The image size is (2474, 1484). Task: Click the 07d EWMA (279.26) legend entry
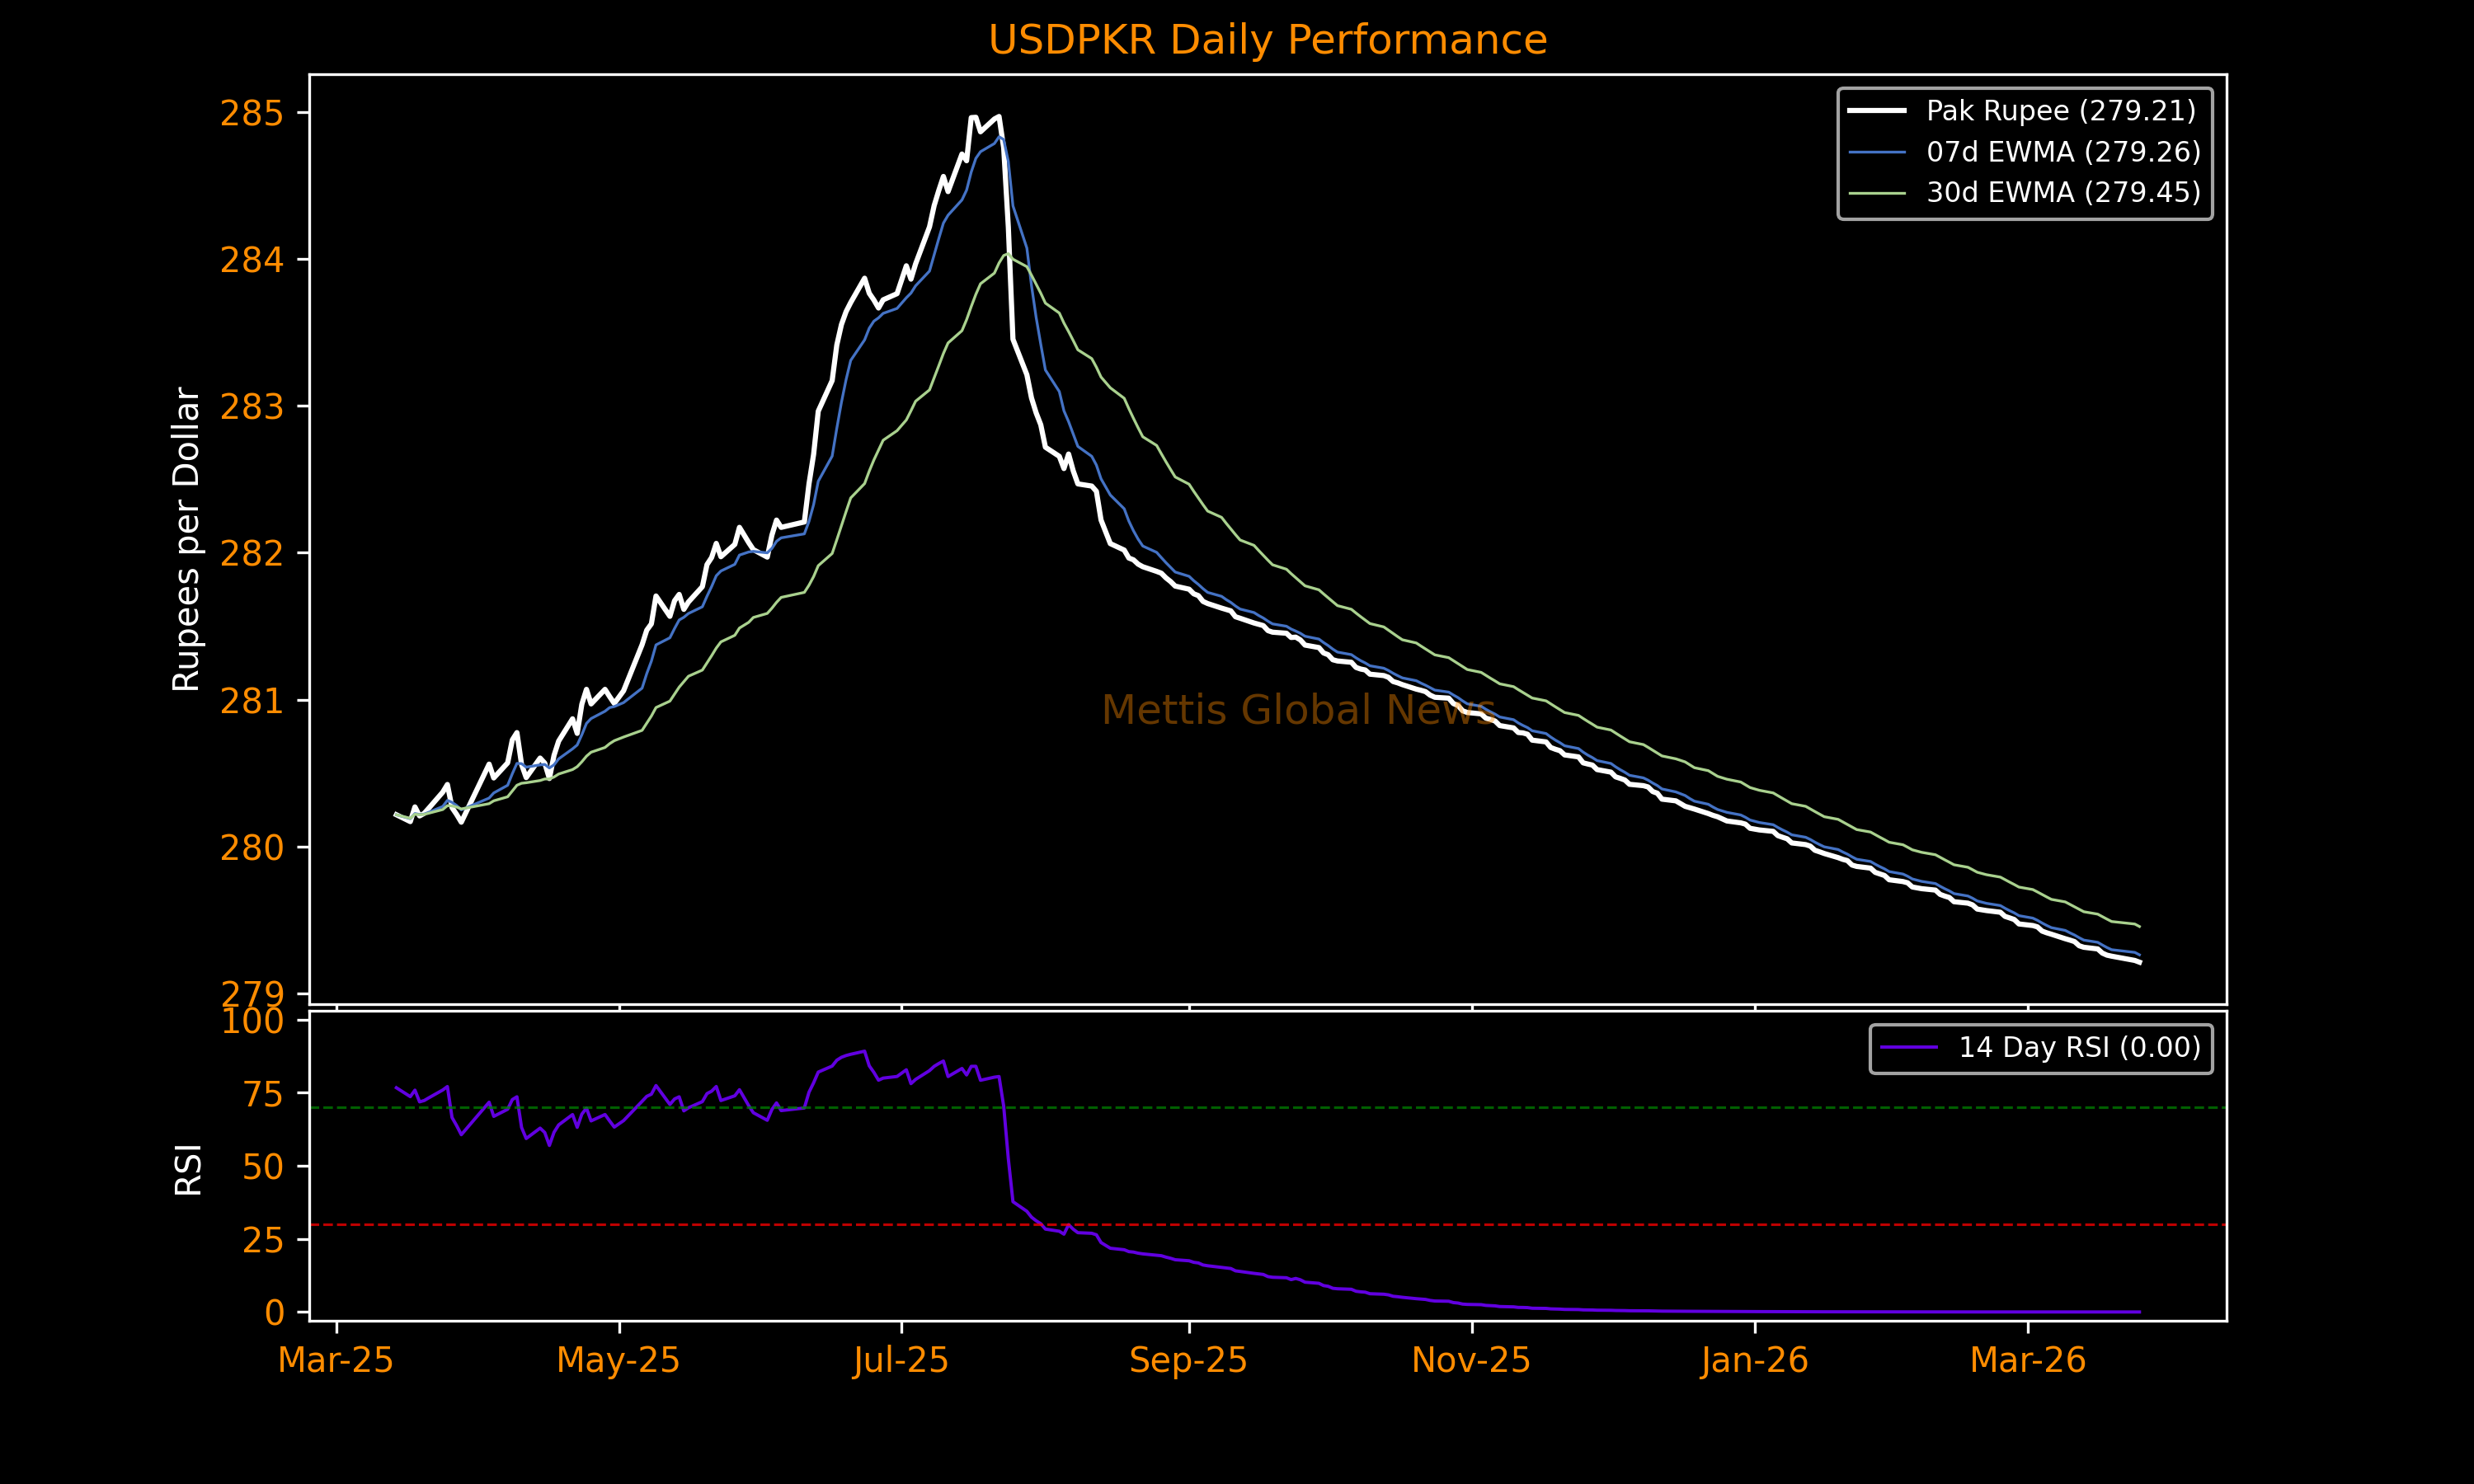2063,152
